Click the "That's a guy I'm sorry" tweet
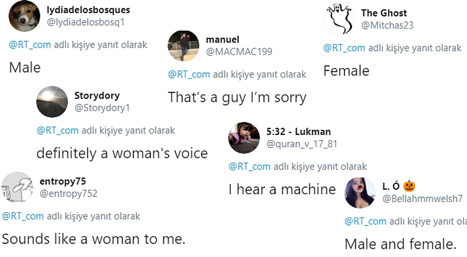 click(x=237, y=97)
